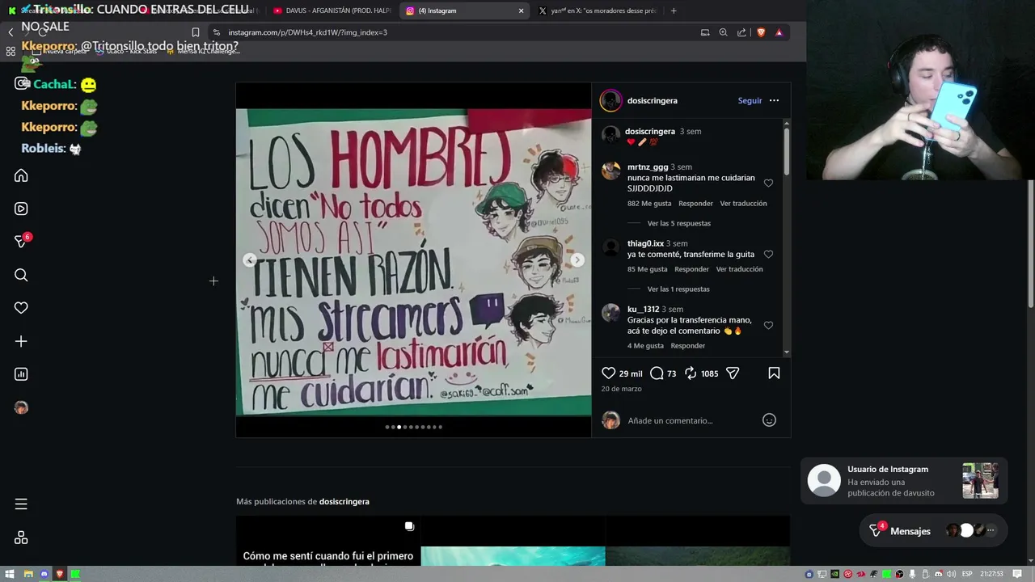
Task: Share post with paper plane icon
Action: [x=733, y=373]
